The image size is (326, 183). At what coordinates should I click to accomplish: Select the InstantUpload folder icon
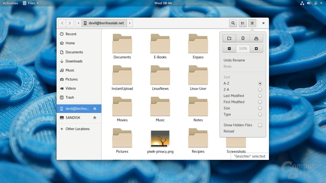[x=122, y=75]
